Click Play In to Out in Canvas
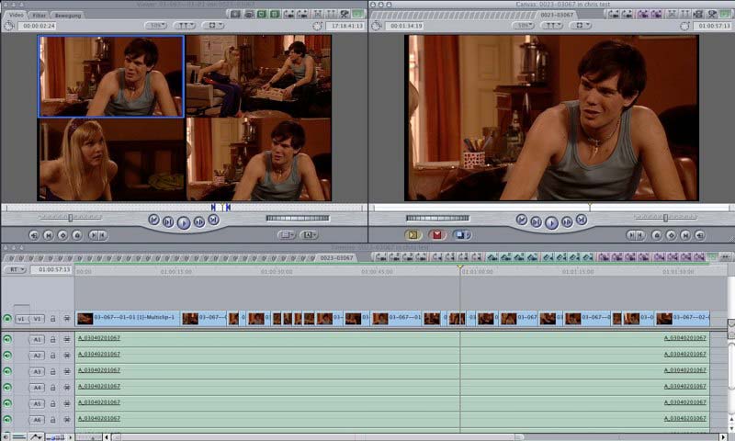The width and height of the screenshot is (735, 441). point(536,221)
